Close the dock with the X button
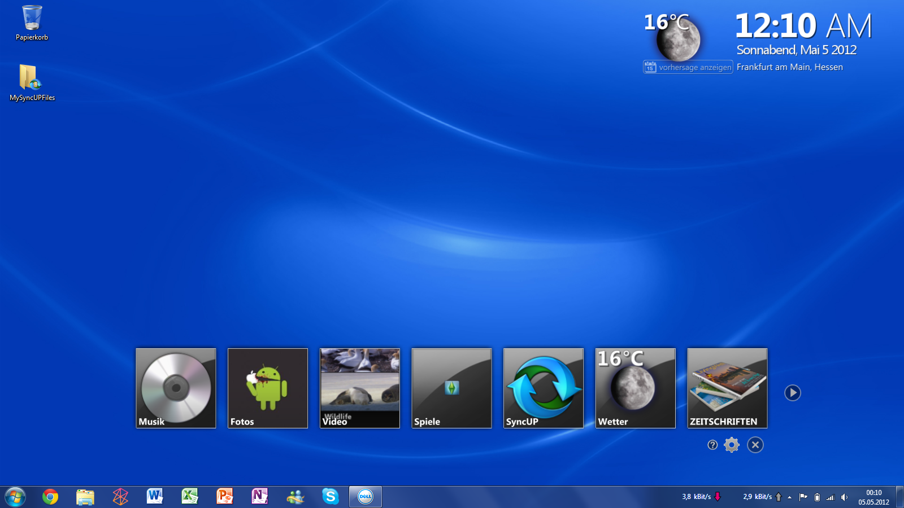This screenshot has height=508, width=904. pos(755,445)
